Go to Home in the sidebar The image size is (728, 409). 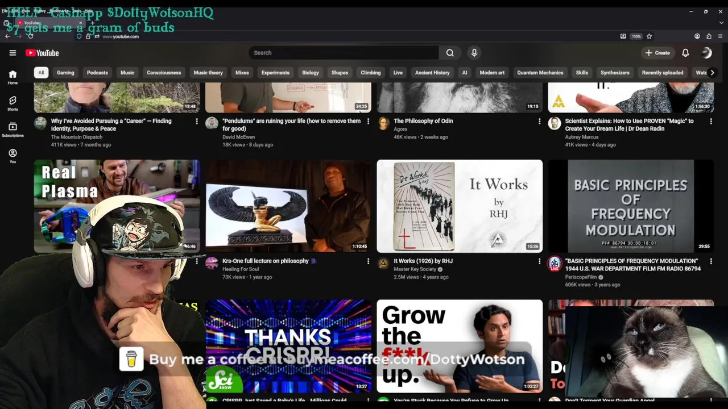(13, 77)
